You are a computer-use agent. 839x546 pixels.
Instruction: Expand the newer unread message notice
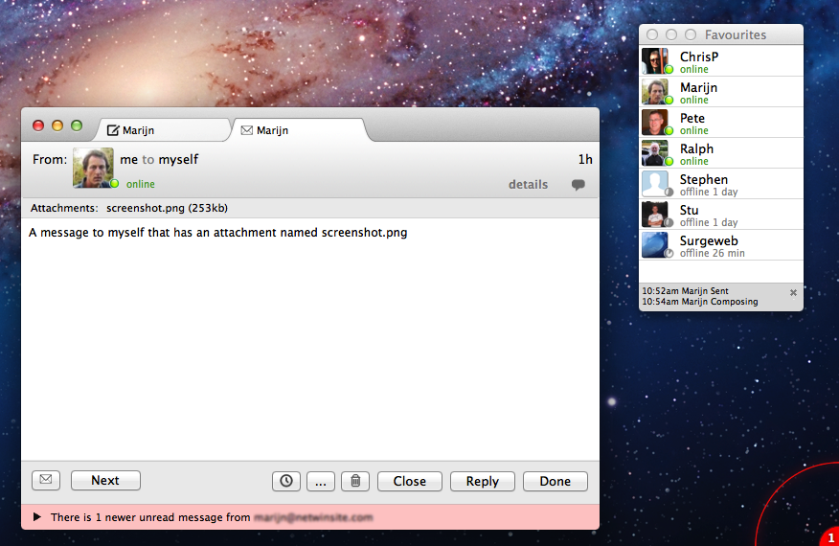coord(37,517)
